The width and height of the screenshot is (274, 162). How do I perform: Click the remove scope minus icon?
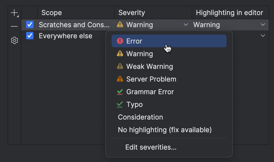click(x=15, y=26)
